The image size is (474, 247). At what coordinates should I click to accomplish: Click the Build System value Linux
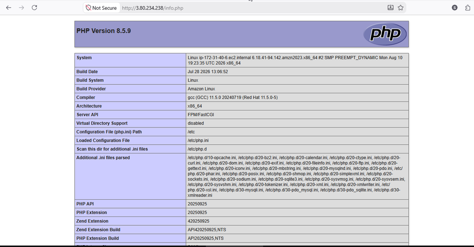click(x=193, y=80)
